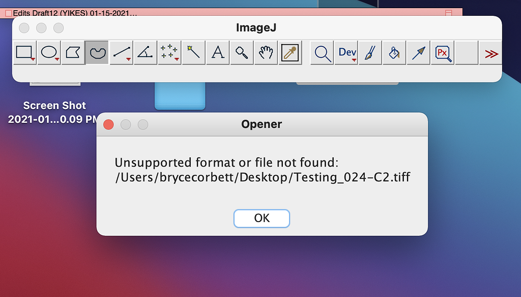The width and height of the screenshot is (521, 297).
Task: Select the Angle tool
Action: tap(146, 52)
